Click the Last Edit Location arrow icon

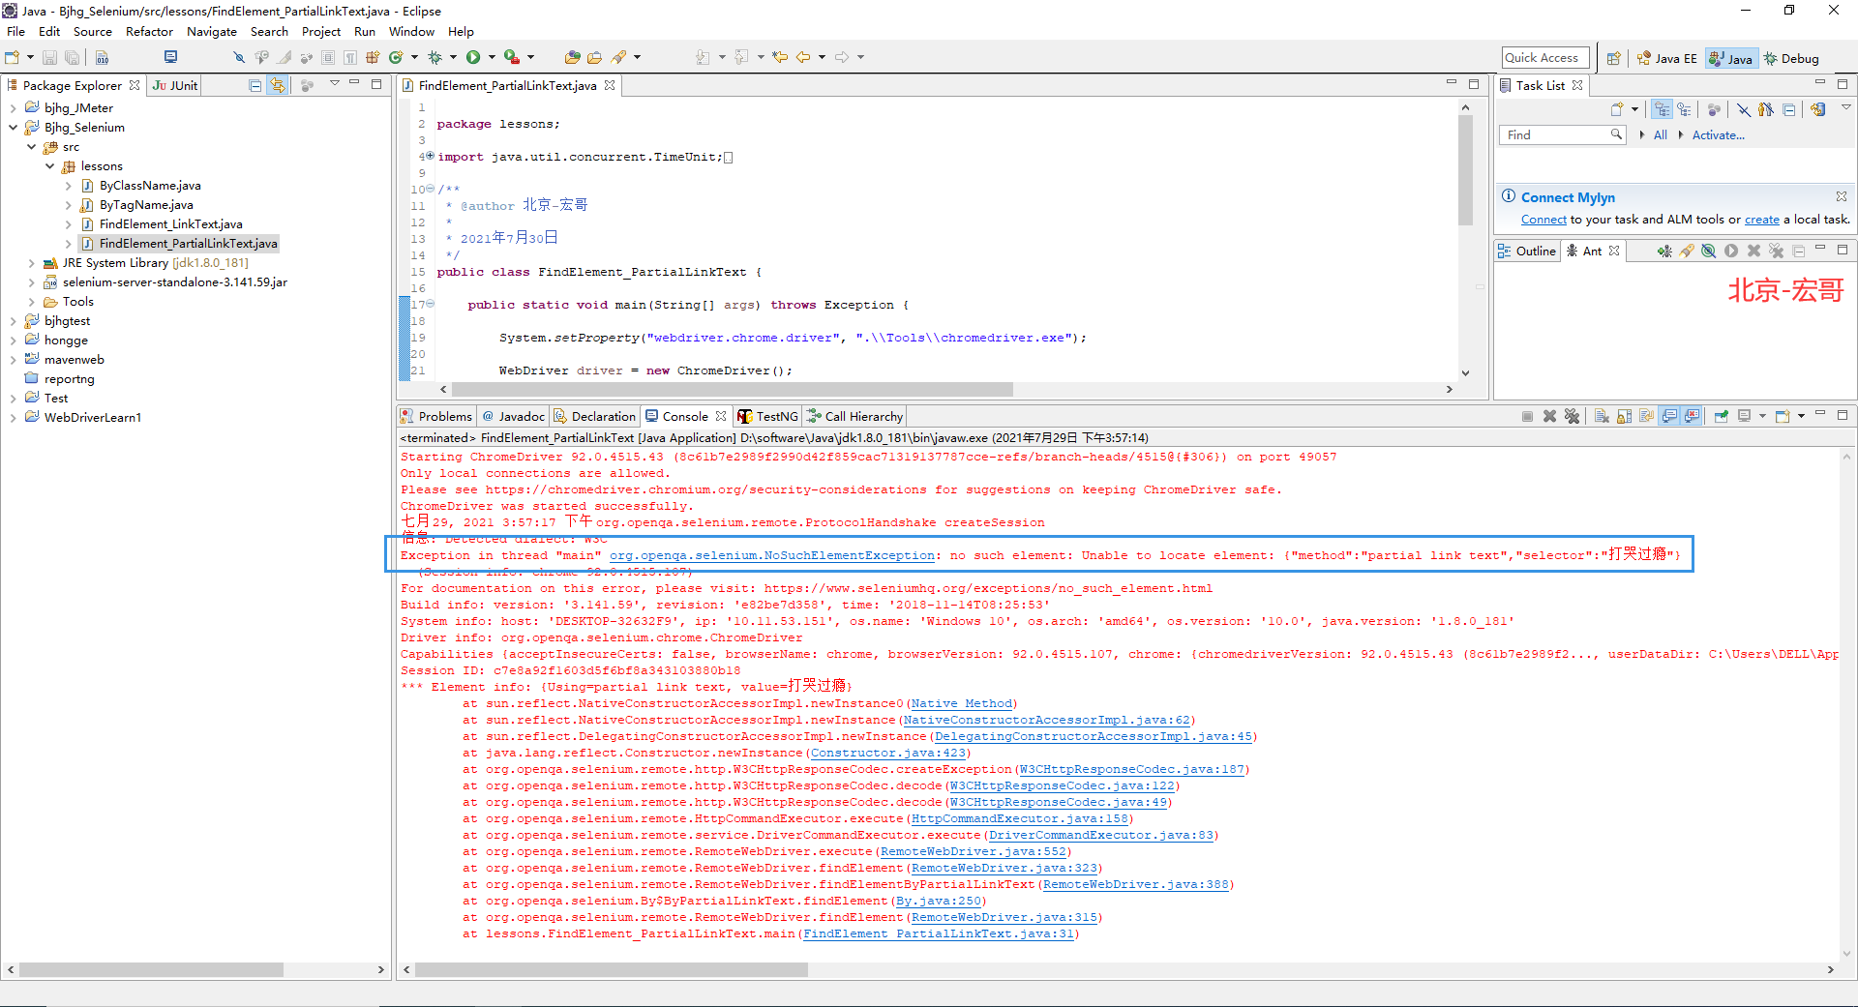tap(780, 57)
